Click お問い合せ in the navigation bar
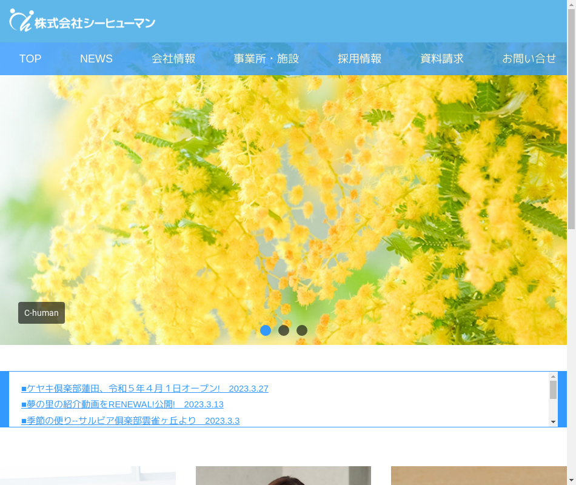576x485 pixels. click(529, 59)
